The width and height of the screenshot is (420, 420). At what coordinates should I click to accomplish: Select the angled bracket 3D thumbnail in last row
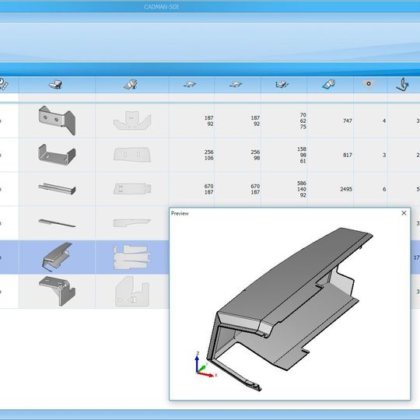pyautogui.click(x=57, y=291)
